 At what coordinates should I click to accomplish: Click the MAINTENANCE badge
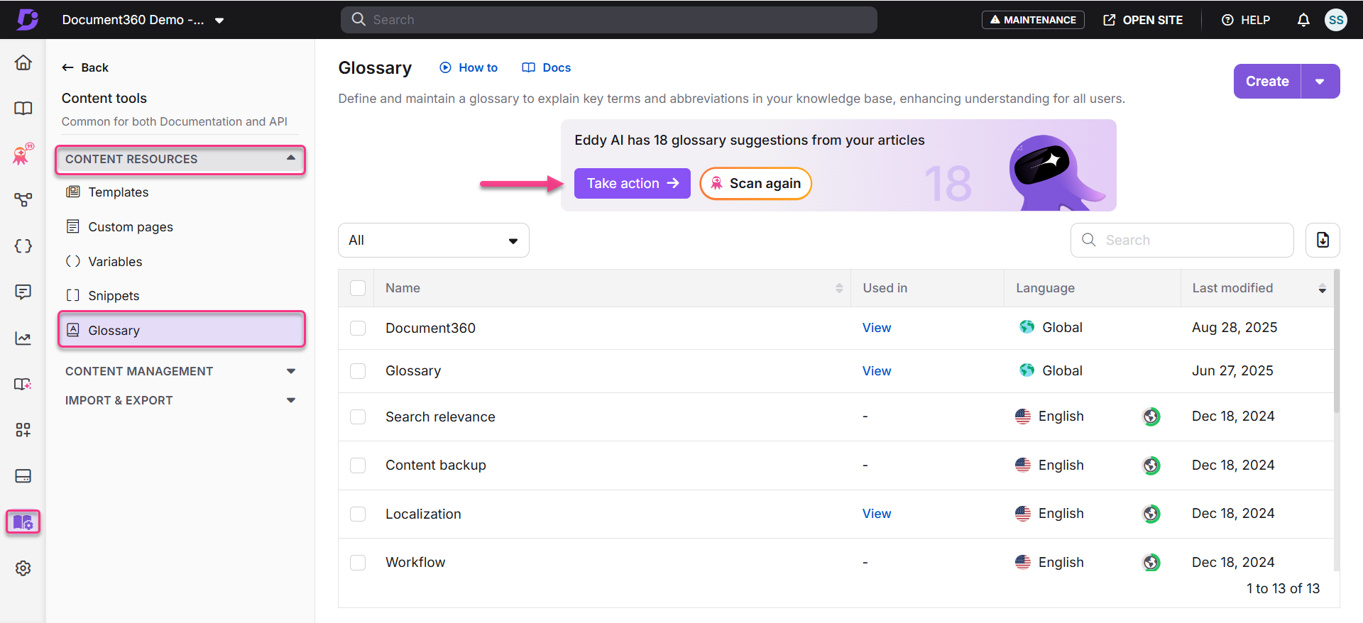pos(1033,20)
